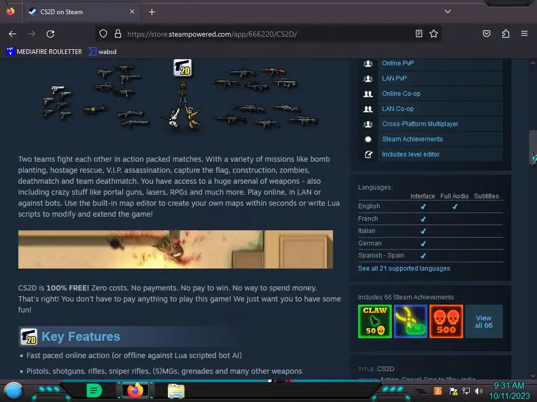Open the Online PvP feature link
Viewport: 537px width, 402px height.
pos(398,63)
